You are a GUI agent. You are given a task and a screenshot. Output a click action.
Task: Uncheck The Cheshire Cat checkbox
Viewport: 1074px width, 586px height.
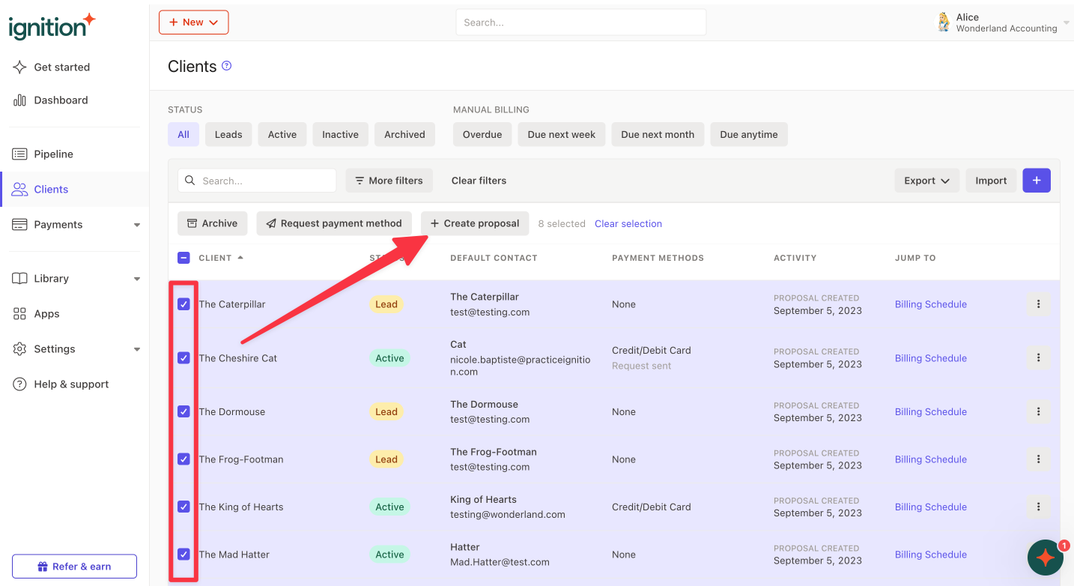point(183,358)
